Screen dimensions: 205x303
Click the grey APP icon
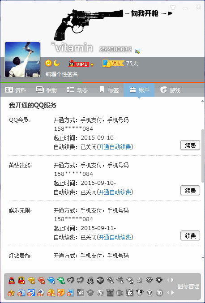pyautogui.click(x=81, y=293)
